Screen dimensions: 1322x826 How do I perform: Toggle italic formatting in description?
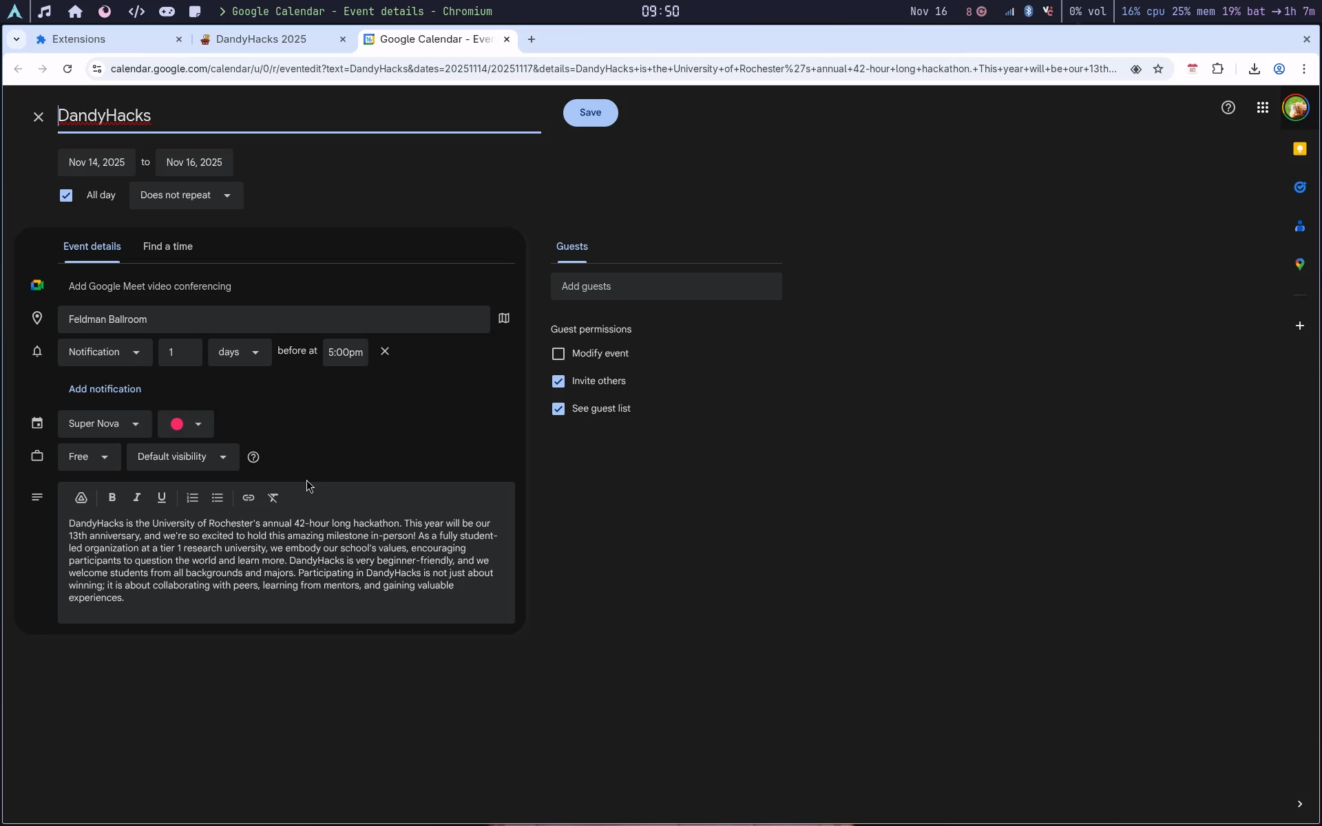pos(137,498)
